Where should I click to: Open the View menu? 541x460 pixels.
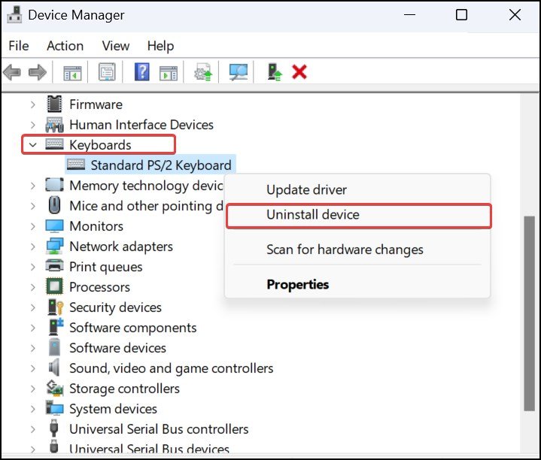(116, 46)
